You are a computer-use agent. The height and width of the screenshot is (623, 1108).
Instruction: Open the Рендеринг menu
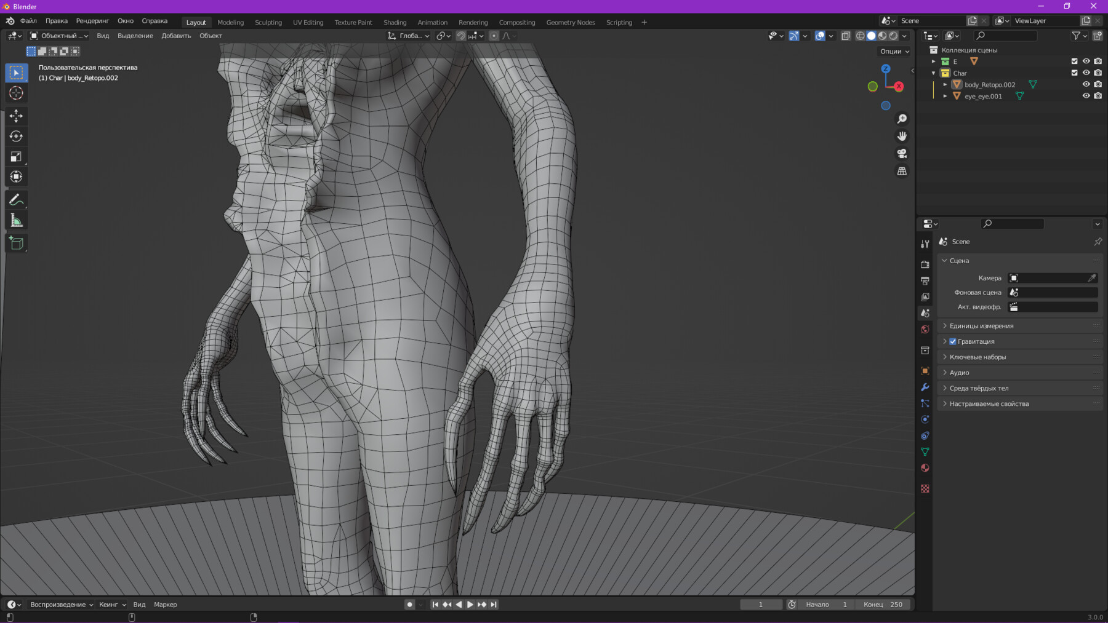[x=92, y=21]
